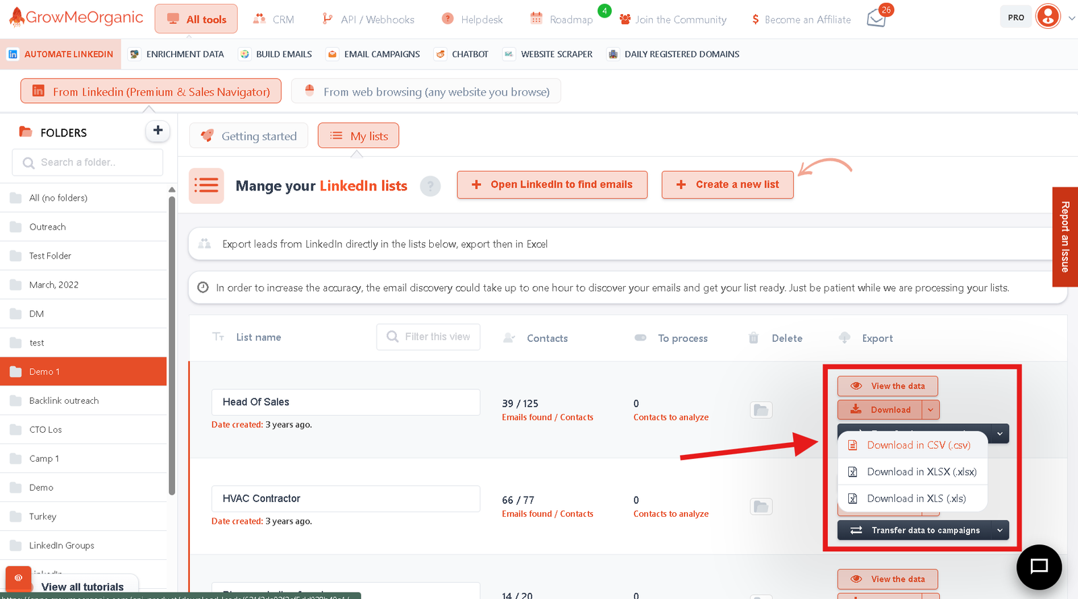Image resolution: width=1078 pixels, height=599 pixels.
Task: Open the Roadmap page
Action: [562, 20]
